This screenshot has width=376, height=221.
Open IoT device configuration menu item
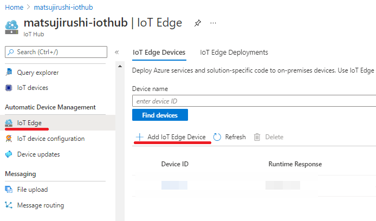(51, 139)
